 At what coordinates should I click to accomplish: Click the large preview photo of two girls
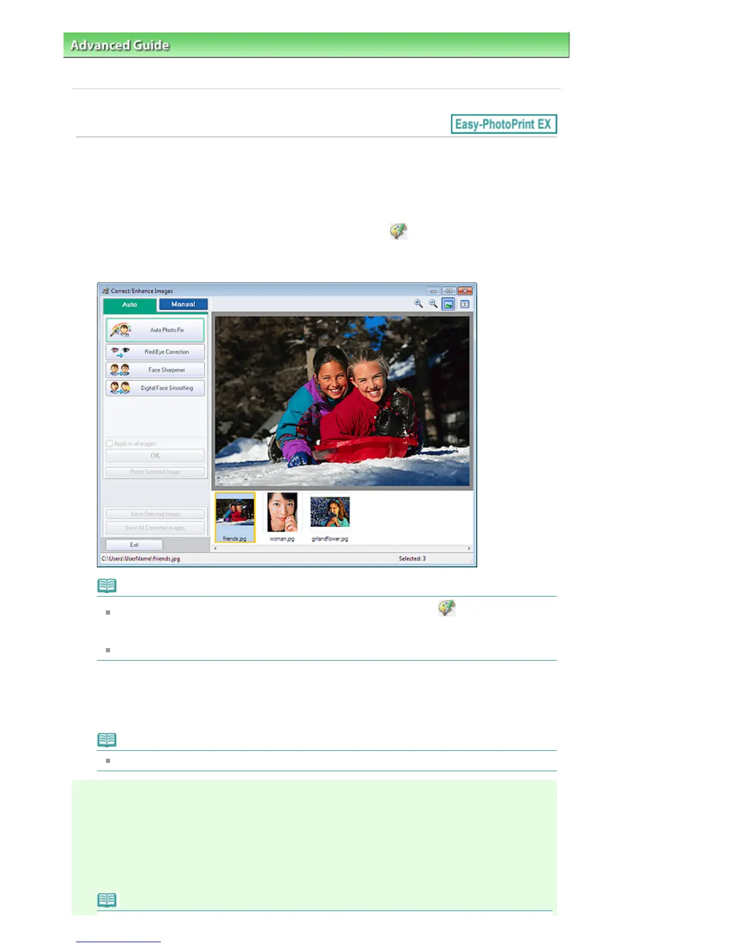342,401
